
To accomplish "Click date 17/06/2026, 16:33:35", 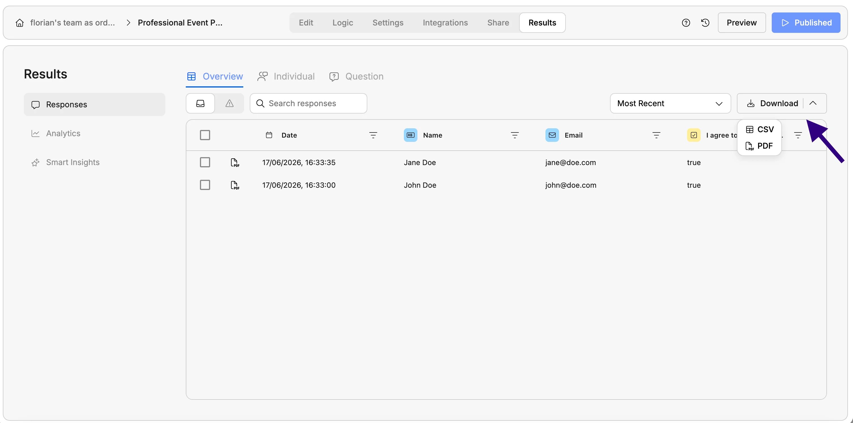I will click(299, 163).
